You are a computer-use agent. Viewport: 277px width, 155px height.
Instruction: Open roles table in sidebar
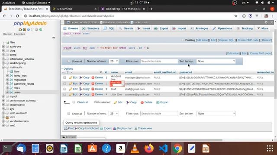(17, 88)
